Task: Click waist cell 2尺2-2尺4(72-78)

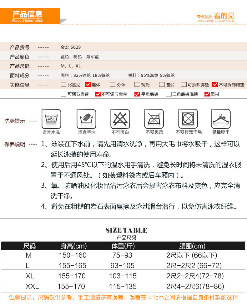Action: (195, 276)
